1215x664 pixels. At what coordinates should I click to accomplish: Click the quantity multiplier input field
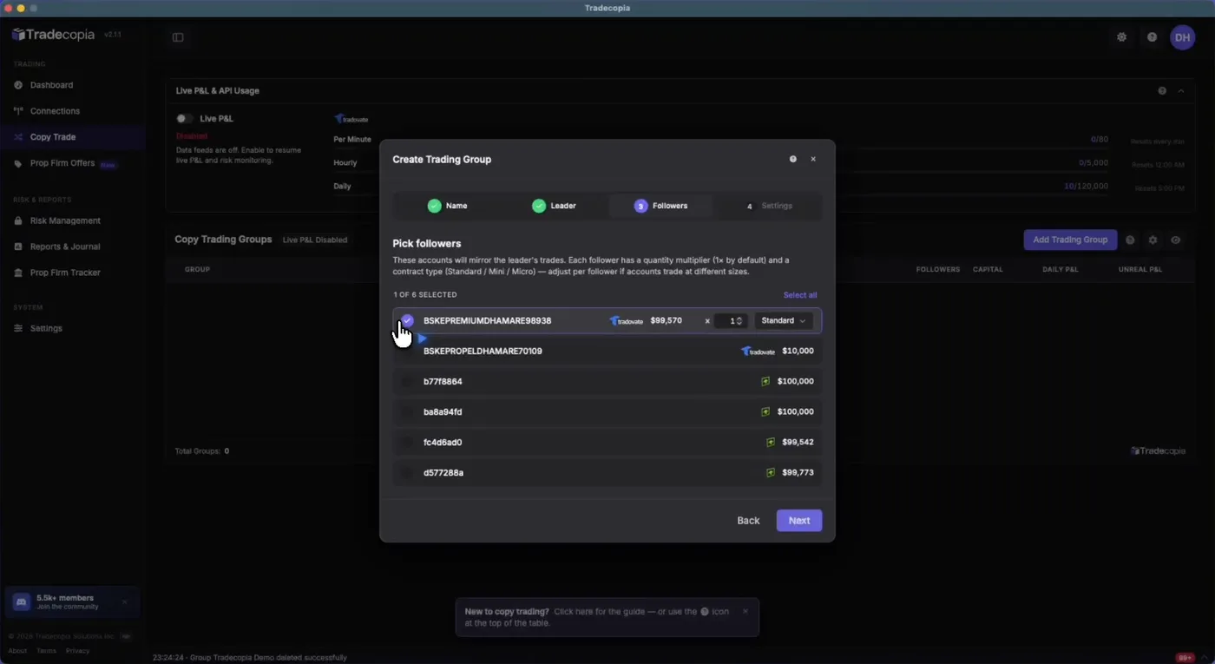pos(729,320)
